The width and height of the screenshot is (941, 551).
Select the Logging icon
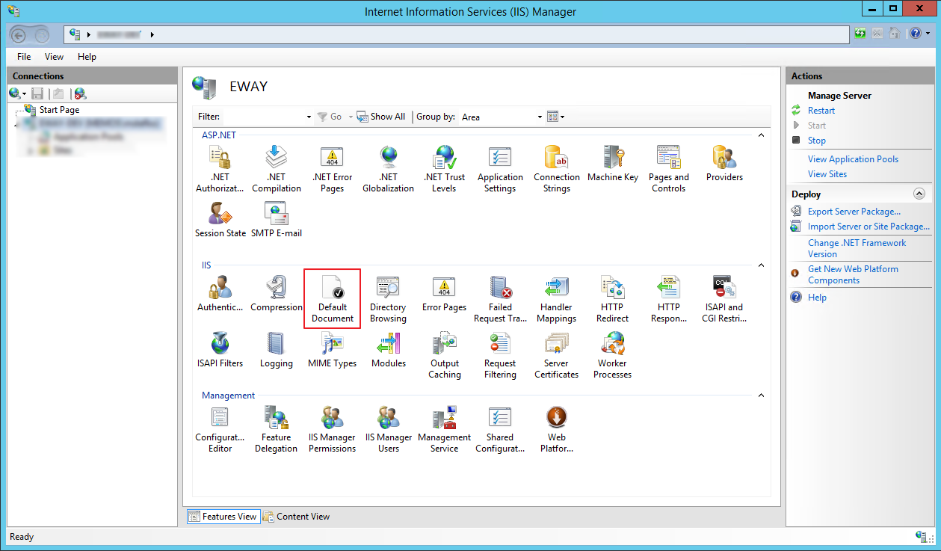(277, 350)
